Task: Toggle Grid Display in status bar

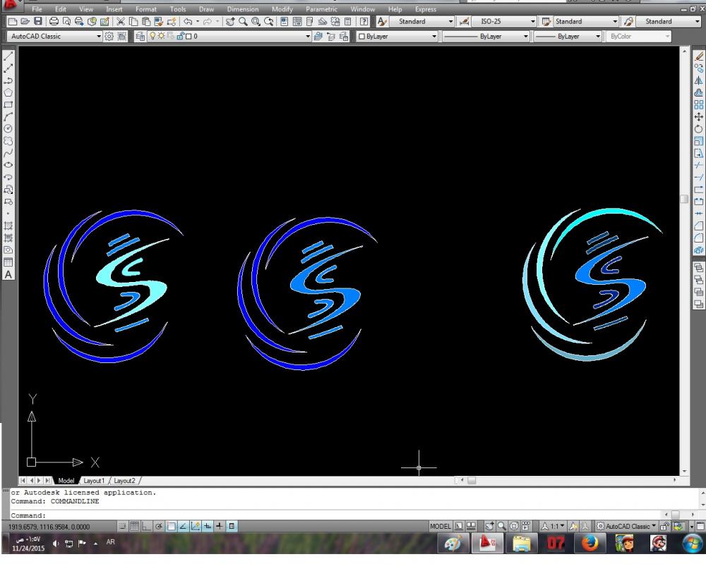Action: point(134,526)
